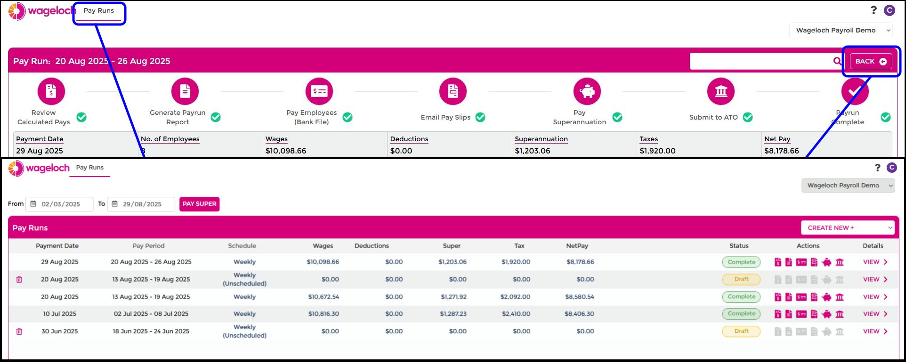Click the Email Pay Slips step icon

click(x=453, y=91)
